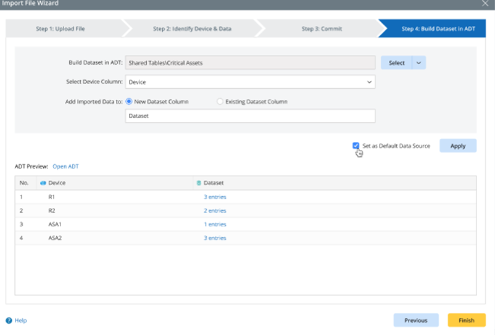Image resolution: width=495 pixels, height=335 pixels.
Task: Choose the Existing Dataset Column option
Action: coord(220,102)
